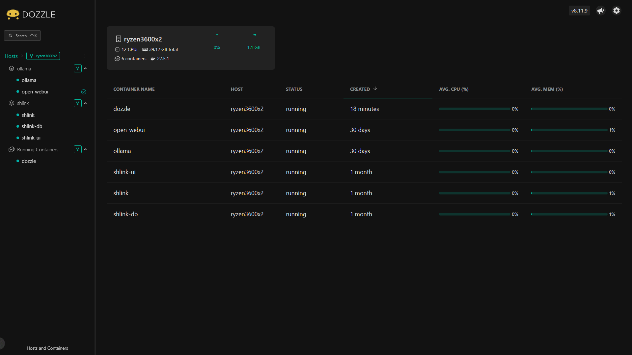Click the host badge next to ollama group
The height and width of the screenshot is (355, 632).
click(78, 68)
